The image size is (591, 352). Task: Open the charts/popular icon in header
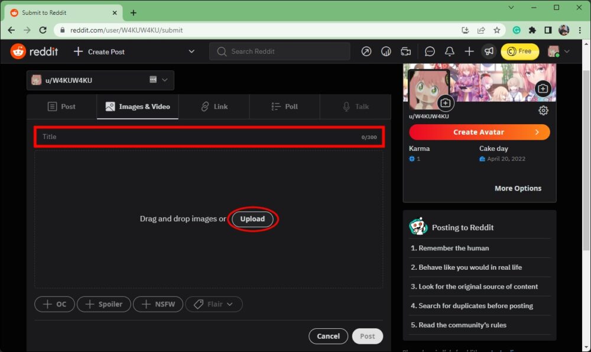(386, 51)
